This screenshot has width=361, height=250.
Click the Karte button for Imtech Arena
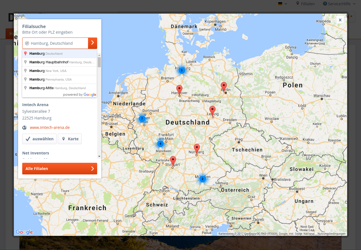click(70, 139)
